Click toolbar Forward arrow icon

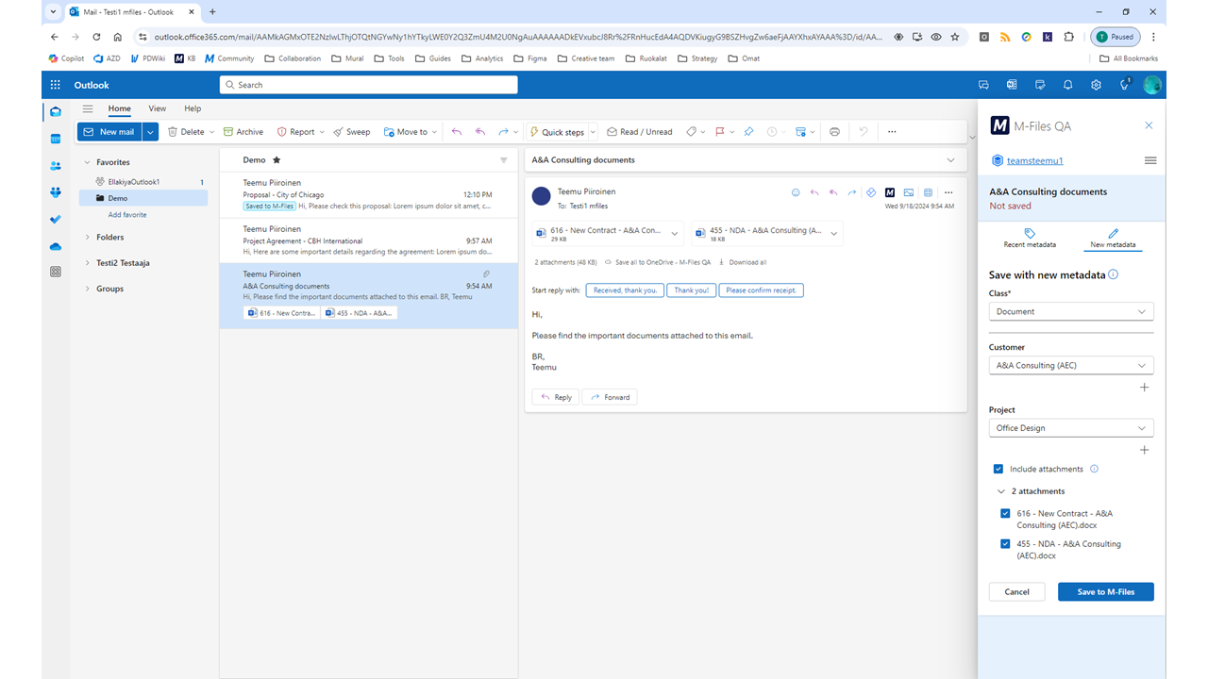[x=503, y=132]
